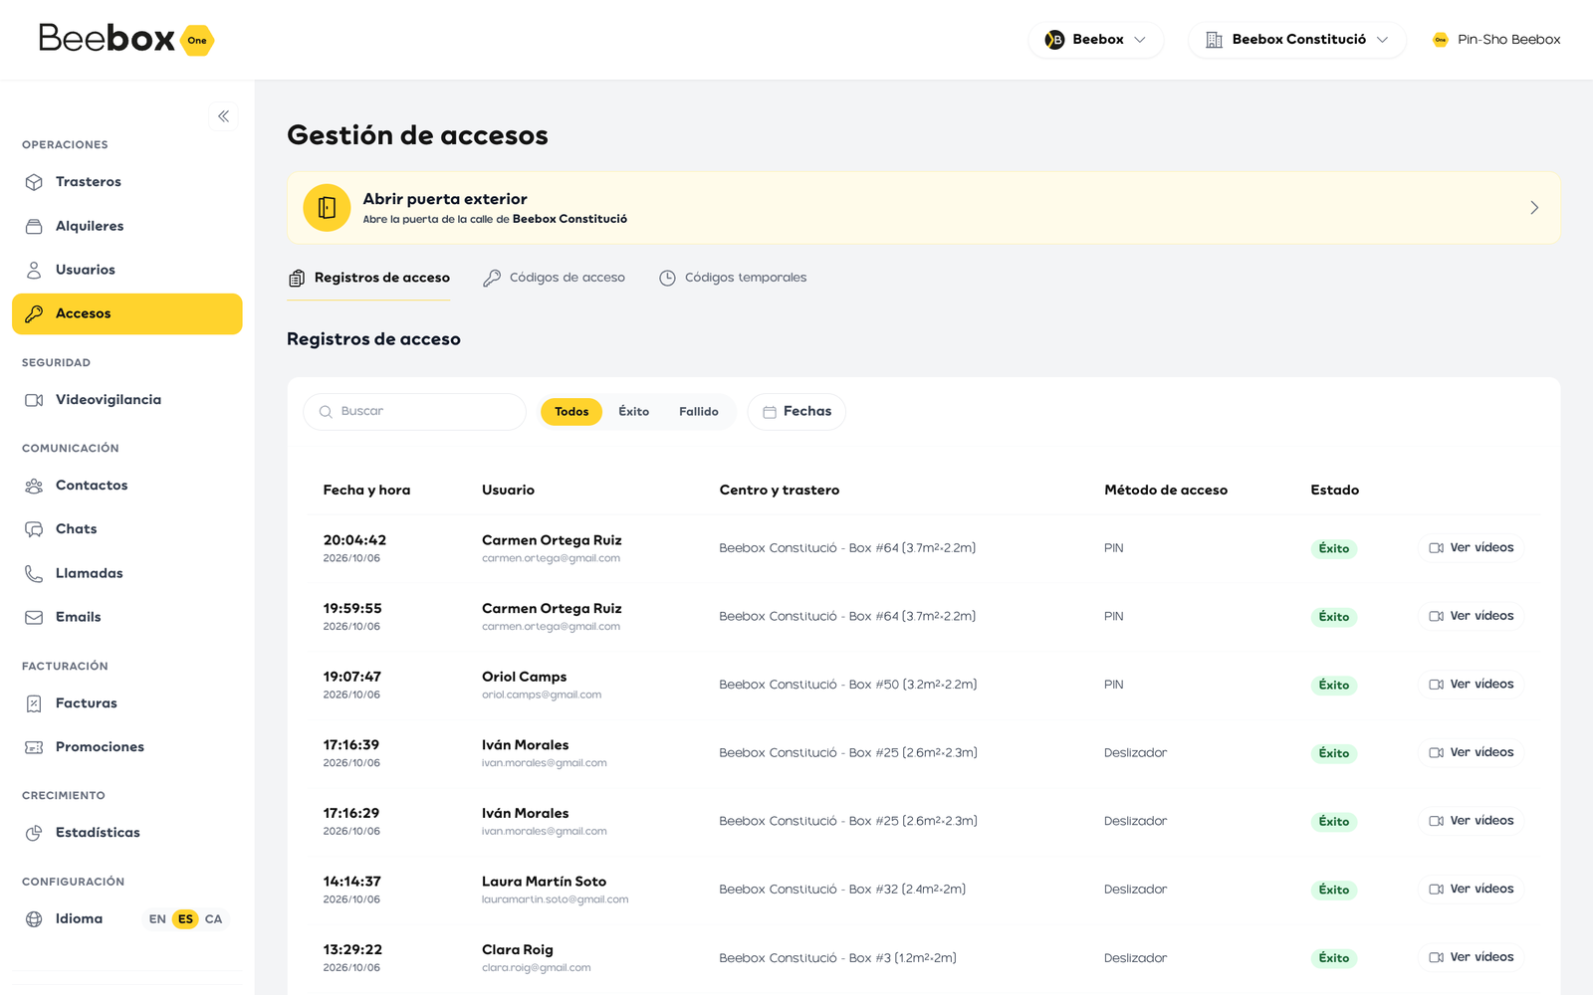Open the Chats section
Screen dimensions: 1593x995
(126, 529)
